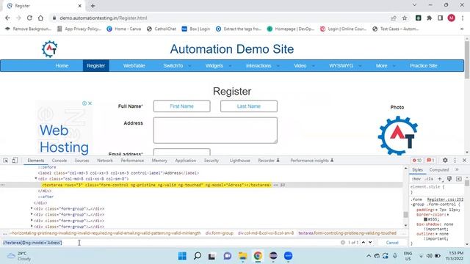Collapse the div col-md-8 node in Elements
Image resolution: width=470 pixels, height=264 pixels.
pyautogui.click(x=36, y=178)
